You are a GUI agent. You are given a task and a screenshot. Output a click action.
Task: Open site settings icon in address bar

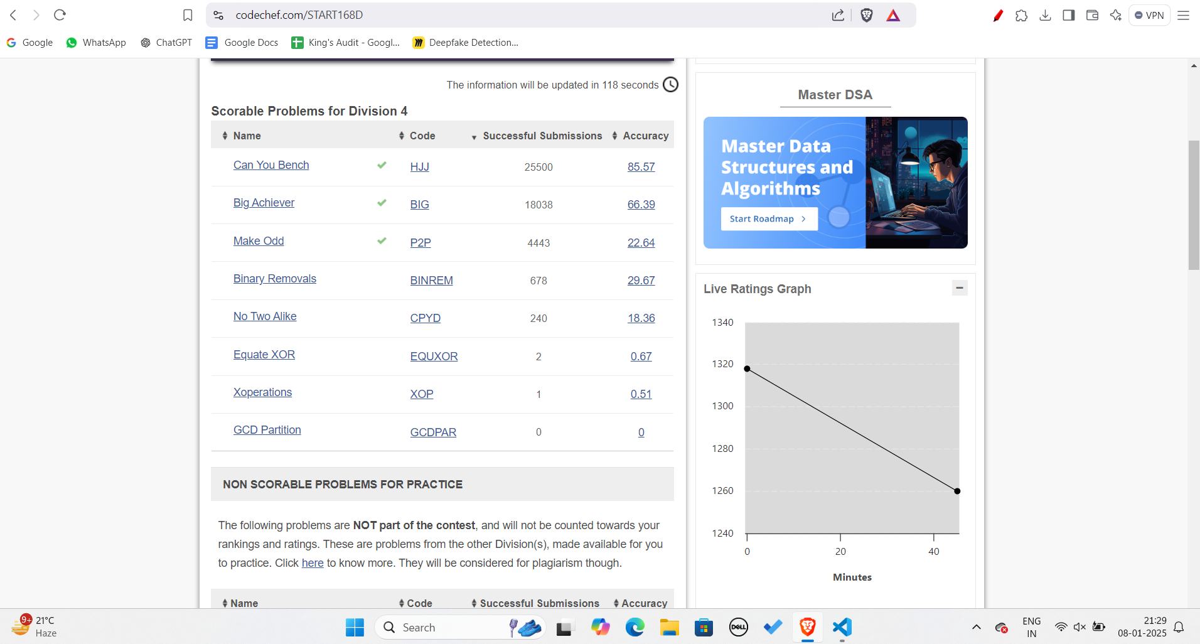coord(218,15)
